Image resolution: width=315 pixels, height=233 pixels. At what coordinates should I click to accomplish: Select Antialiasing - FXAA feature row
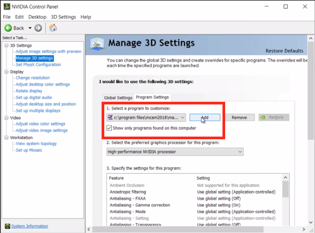(195, 199)
